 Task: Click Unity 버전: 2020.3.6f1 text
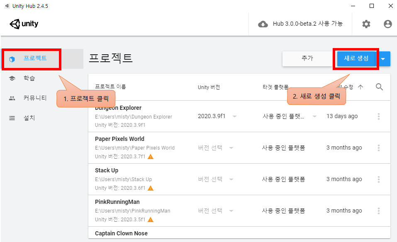pyautogui.click(x=120, y=188)
